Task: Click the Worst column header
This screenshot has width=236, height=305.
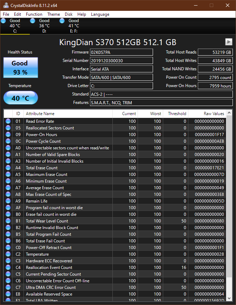Action: point(150,114)
